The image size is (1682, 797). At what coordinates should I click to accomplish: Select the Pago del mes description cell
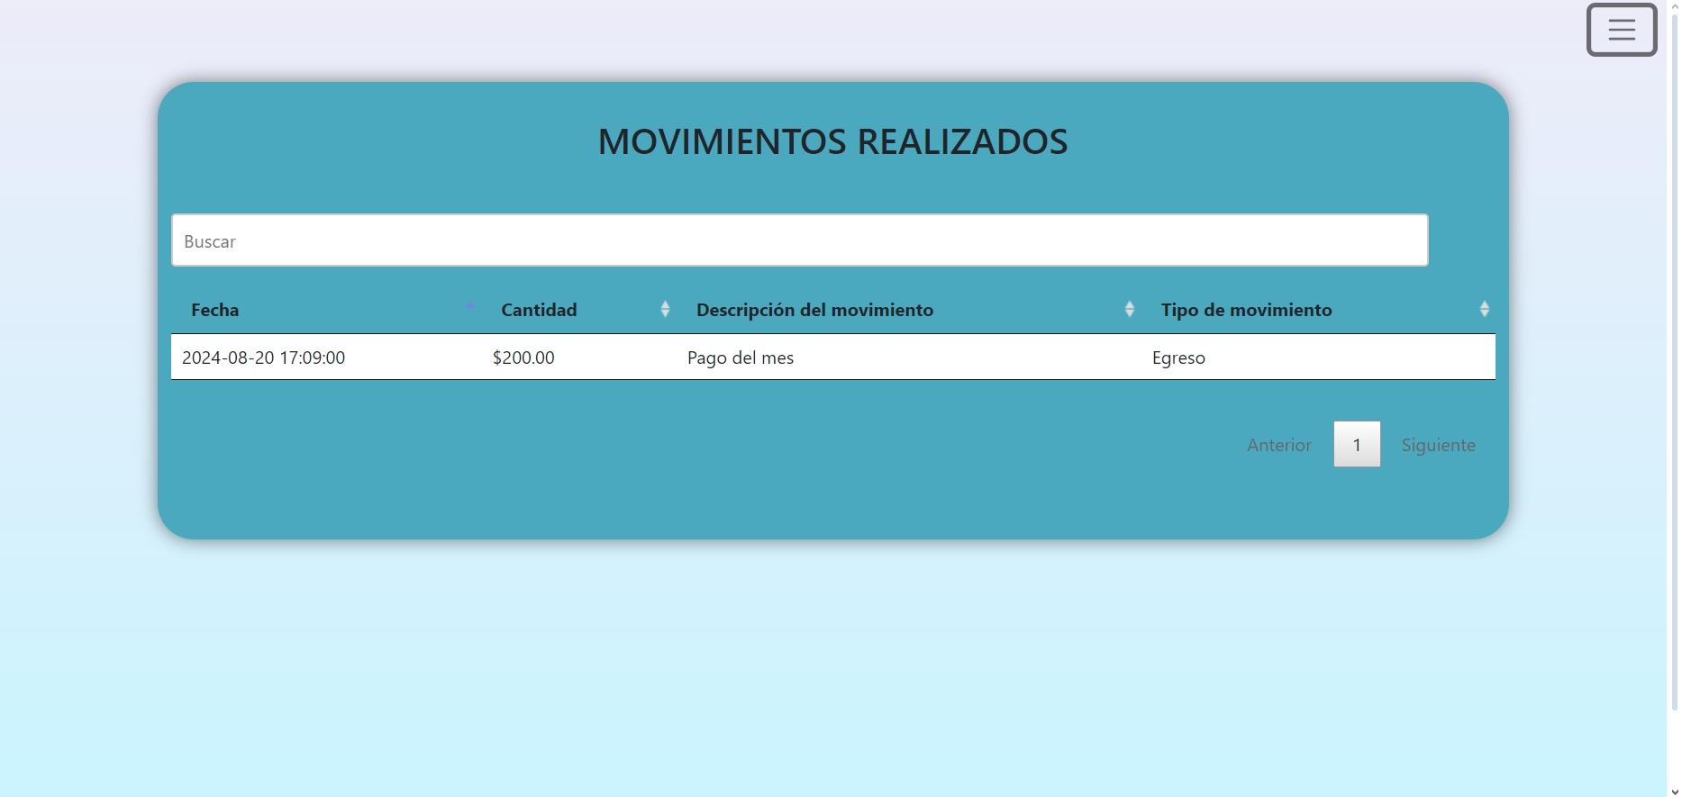pyautogui.click(x=741, y=358)
